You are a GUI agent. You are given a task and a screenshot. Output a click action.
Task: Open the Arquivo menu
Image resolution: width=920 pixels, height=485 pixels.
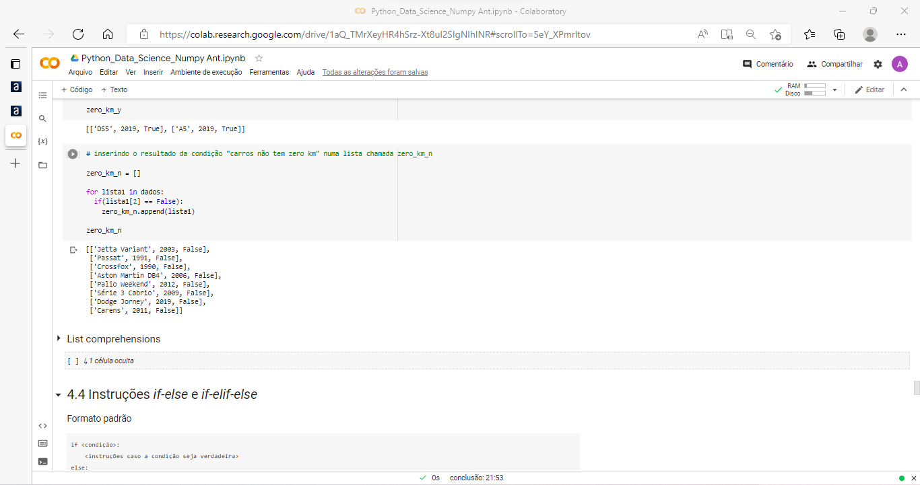point(80,72)
